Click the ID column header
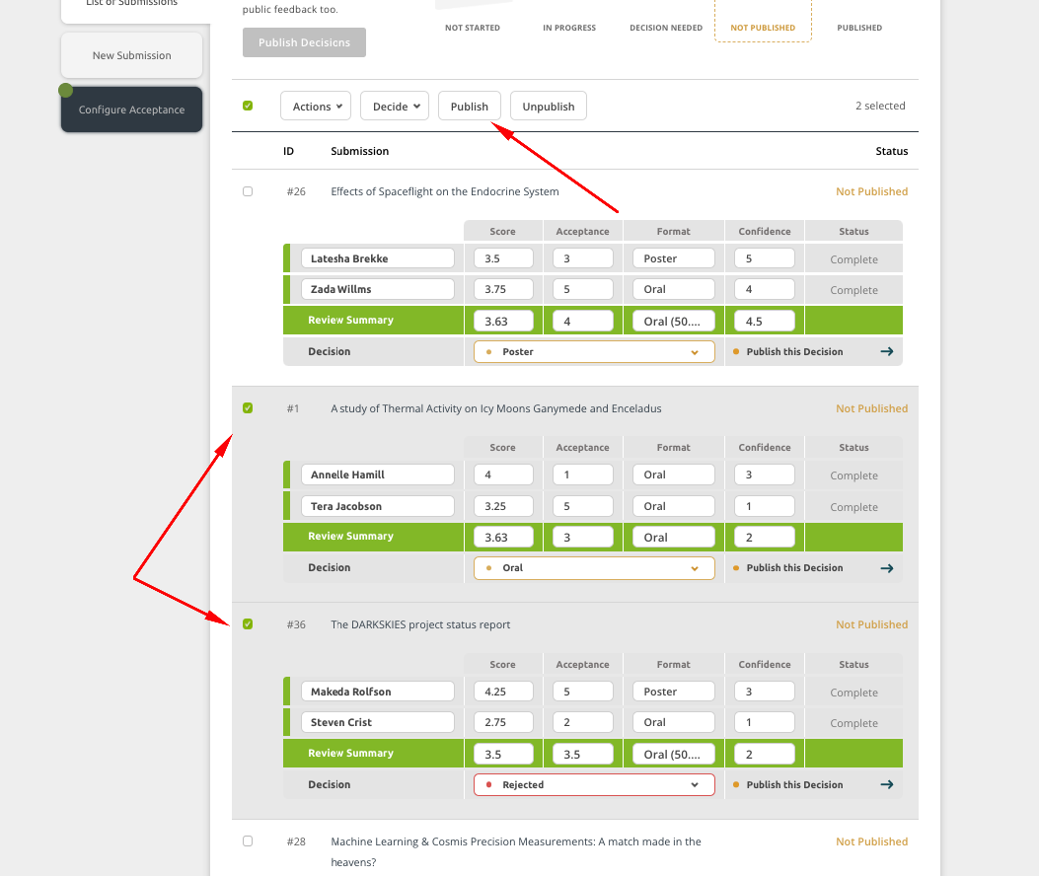 click(288, 151)
